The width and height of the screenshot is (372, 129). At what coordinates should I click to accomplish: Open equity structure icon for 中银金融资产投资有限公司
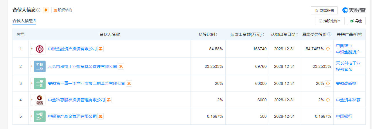100,49
